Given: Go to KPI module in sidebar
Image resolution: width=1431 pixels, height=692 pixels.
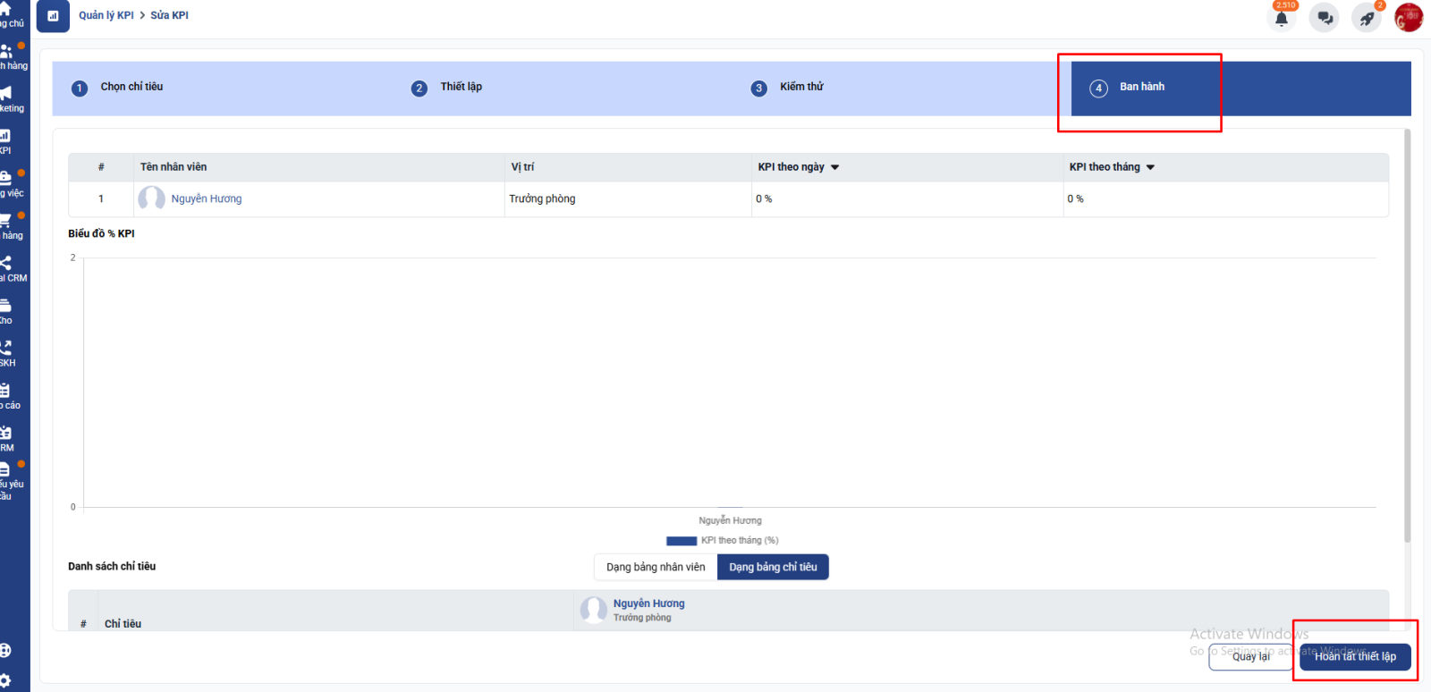Looking at the screenshot, I should 5,140.
